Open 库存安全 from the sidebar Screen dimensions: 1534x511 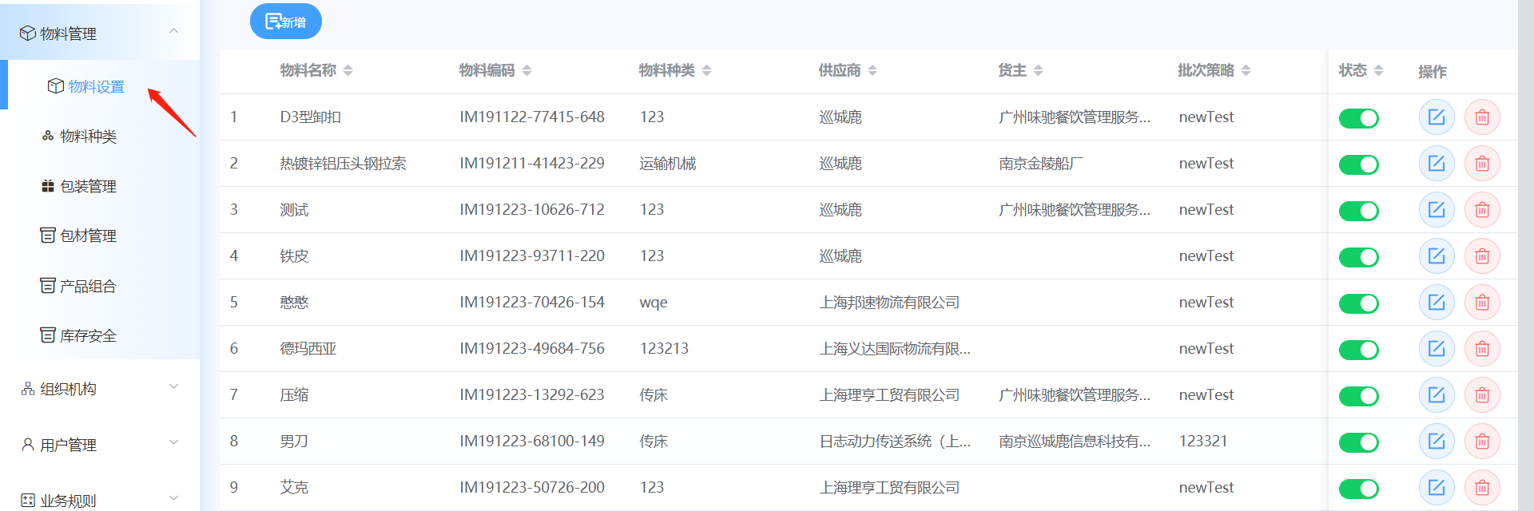coord(88,335)
